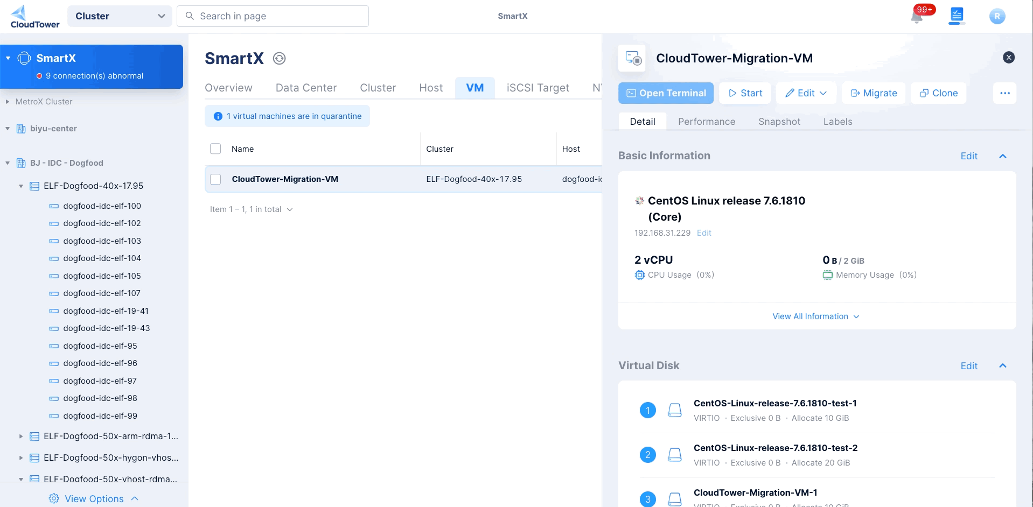Image resolution: width=1033 pixels, height=507 pixels.
Task: Open the task center checklist icon
Action: pyautogui.click(x=957, y=16)
